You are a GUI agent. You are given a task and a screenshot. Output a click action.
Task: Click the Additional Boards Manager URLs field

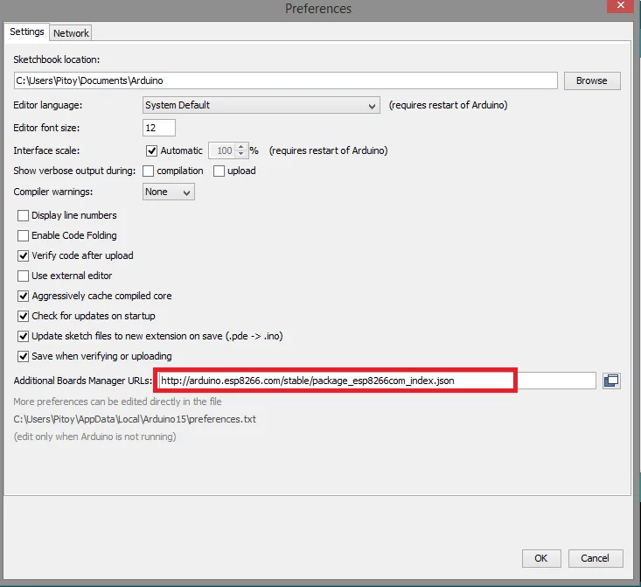tap(377, 381)
